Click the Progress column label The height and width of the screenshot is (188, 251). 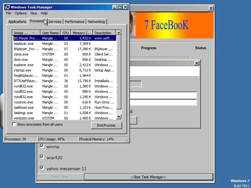(x=149, y=48)
